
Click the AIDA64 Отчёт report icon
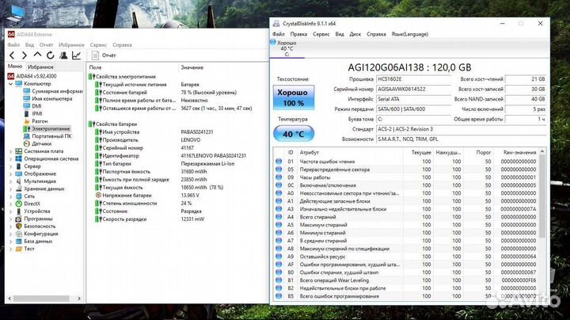(95, 55)
